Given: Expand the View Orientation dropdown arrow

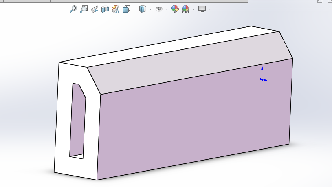Looking at the screenshot, I should pos(134,9).
